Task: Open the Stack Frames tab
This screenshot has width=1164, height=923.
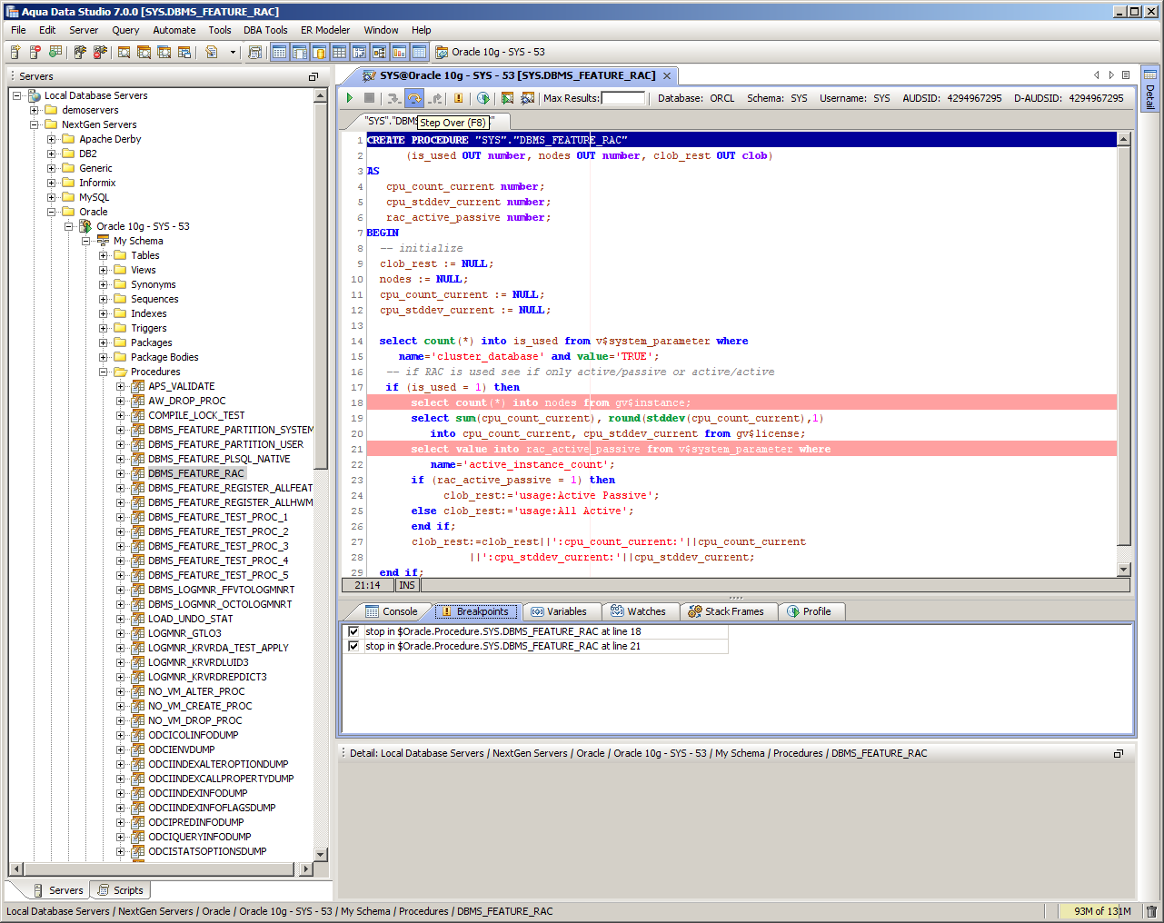Action: click(x=725, y=611)
